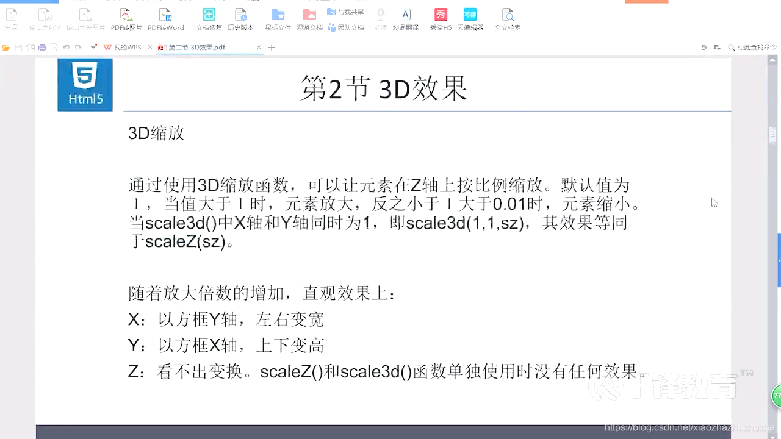
Task: Click the 分享 share icon
Action: click(11, 19)
